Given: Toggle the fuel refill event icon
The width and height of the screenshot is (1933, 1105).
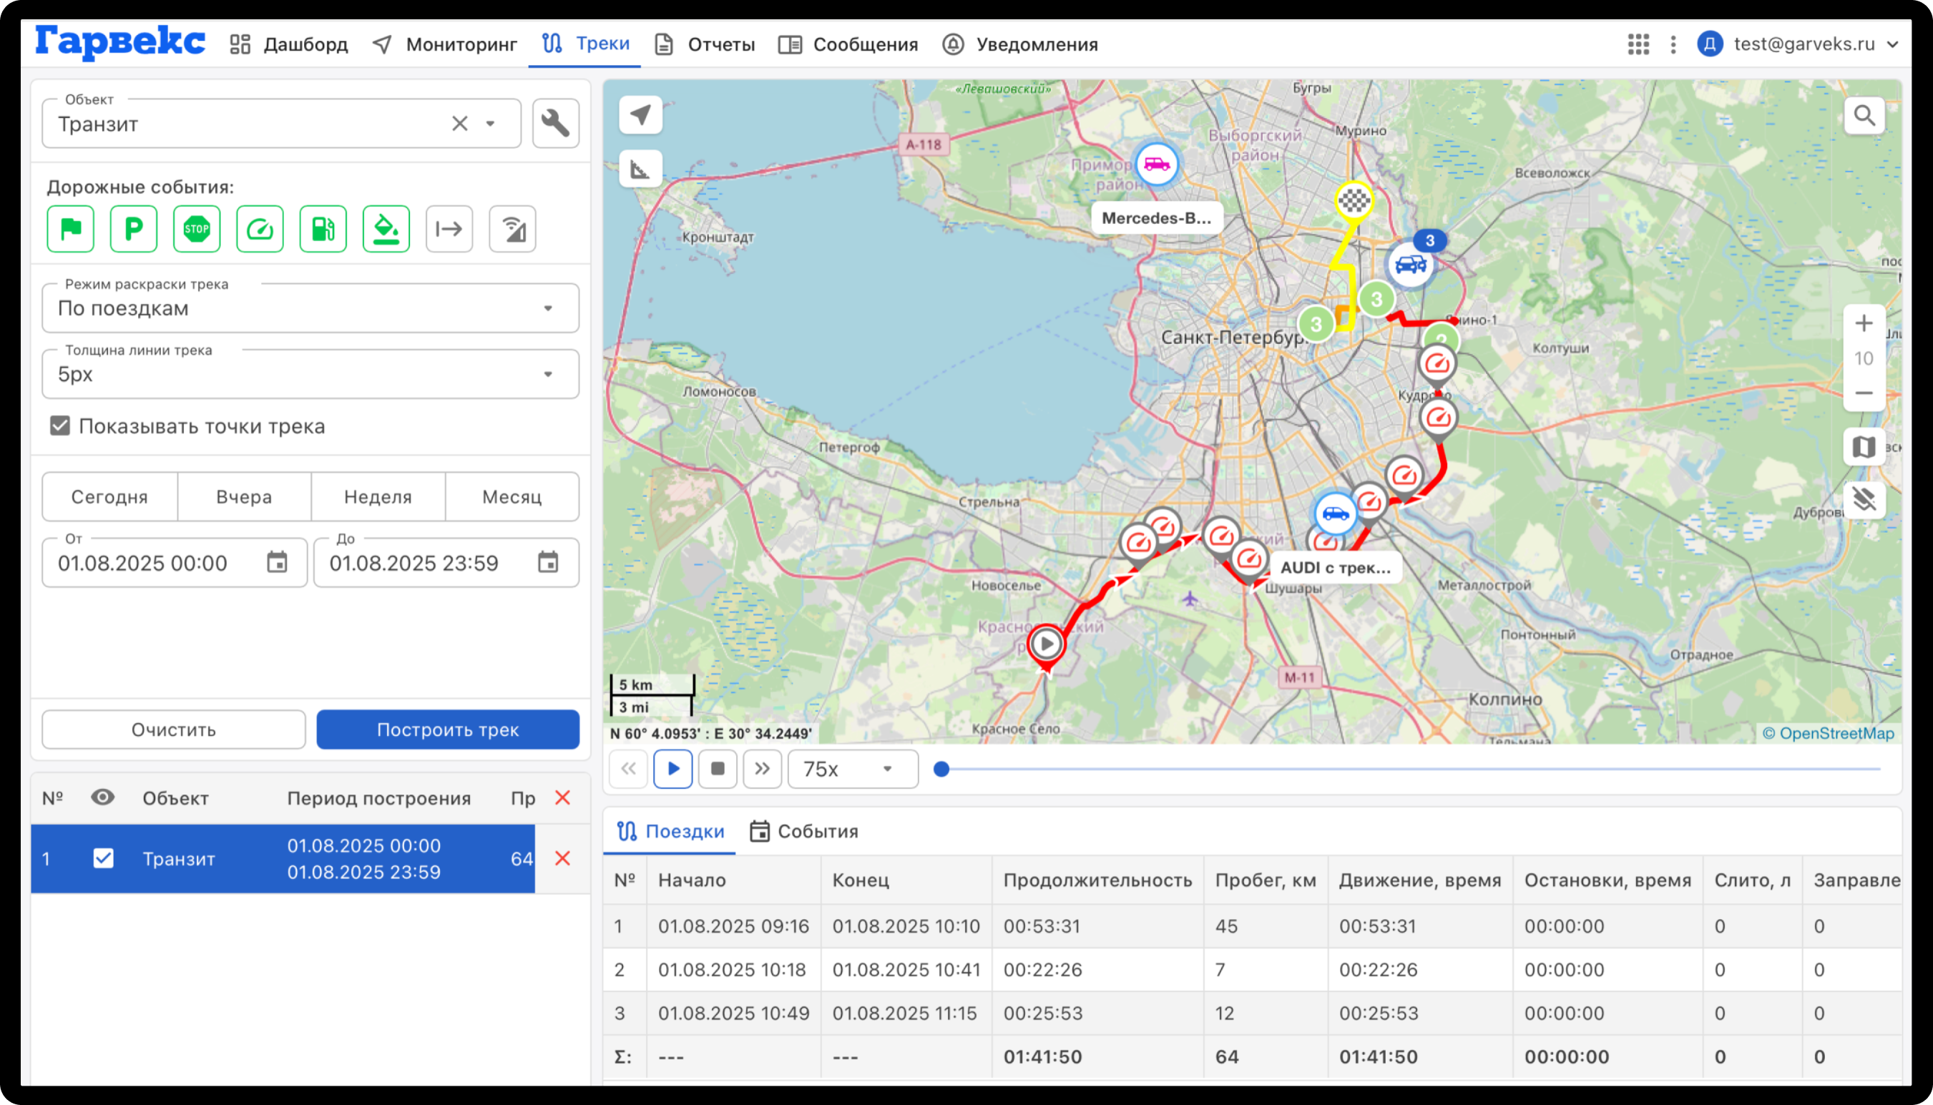Looking at the screenshot, I should (323, 228).
